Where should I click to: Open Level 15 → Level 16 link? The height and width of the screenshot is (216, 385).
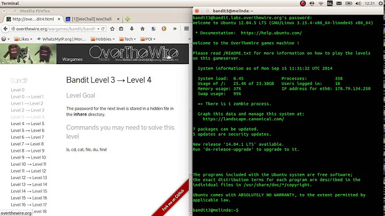click(x=29, y=198)
